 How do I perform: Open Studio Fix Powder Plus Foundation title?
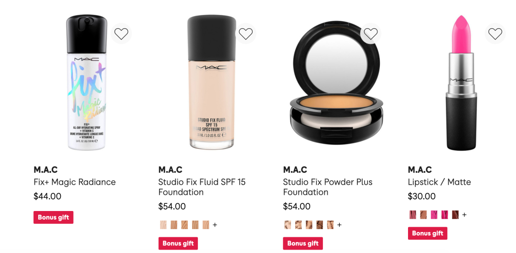pyautogui.click(x=327, y=187)
